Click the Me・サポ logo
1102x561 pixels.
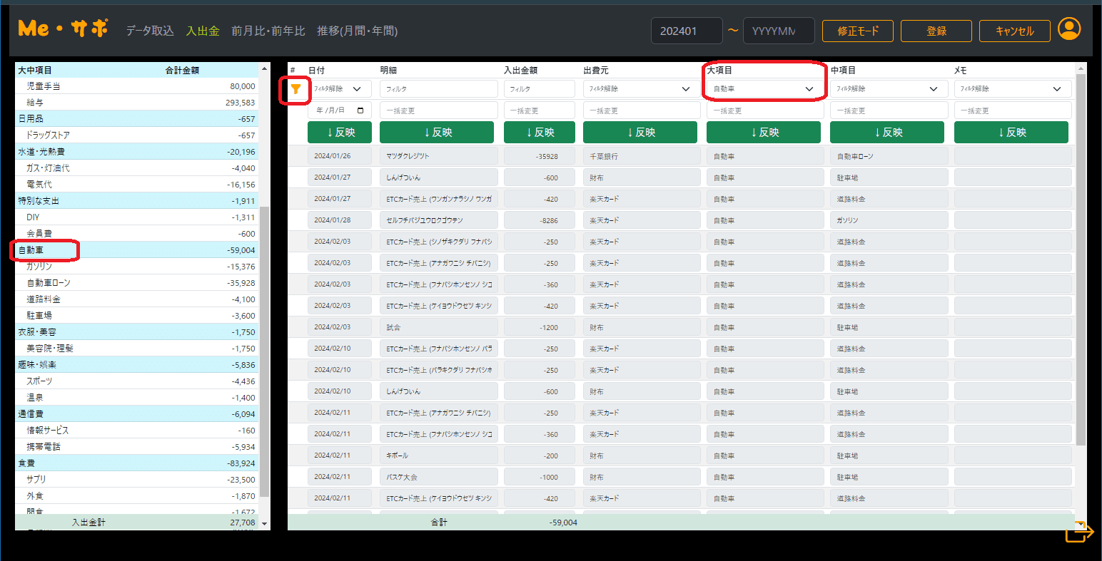[63, 29]
